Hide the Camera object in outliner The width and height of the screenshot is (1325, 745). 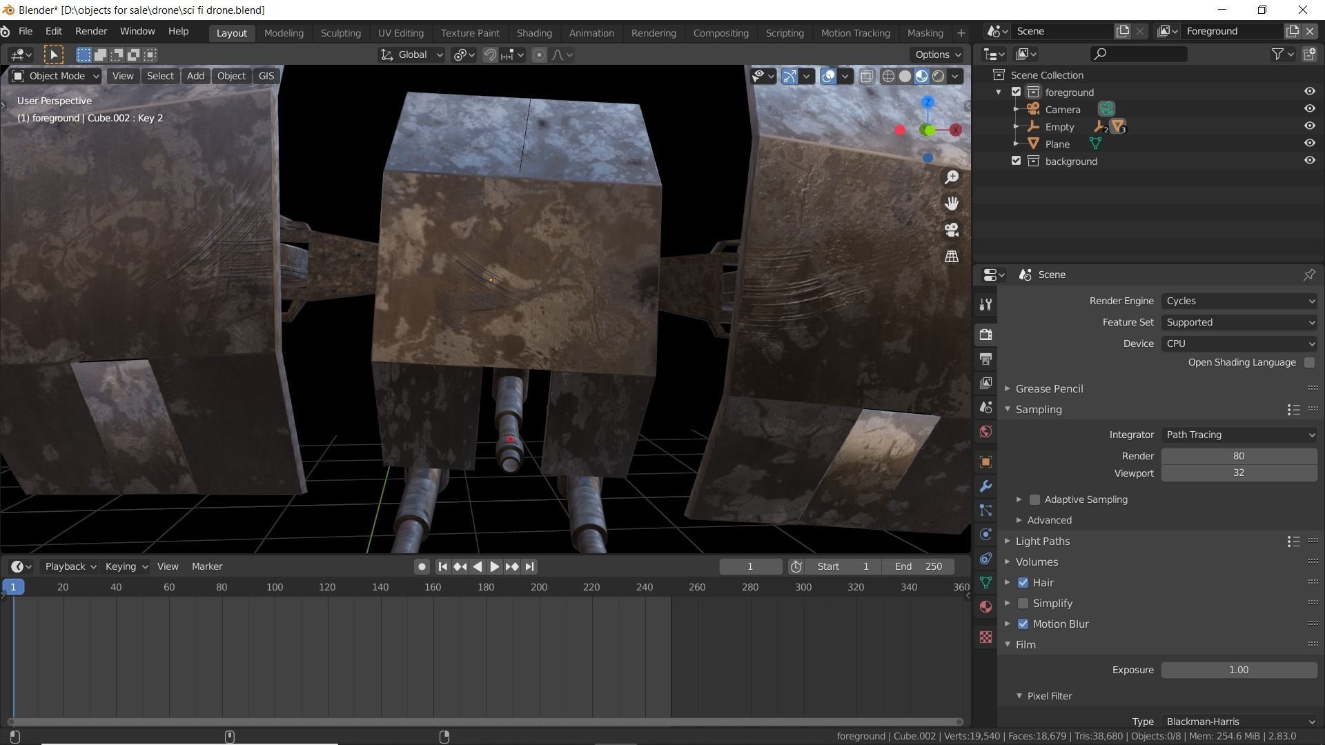pyautogui.click(x=1309, y=109)
